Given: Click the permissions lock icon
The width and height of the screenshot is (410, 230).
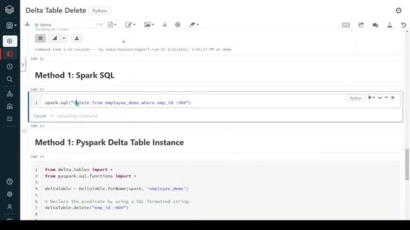Looking at the screenshot, I should tap(165, 25).
